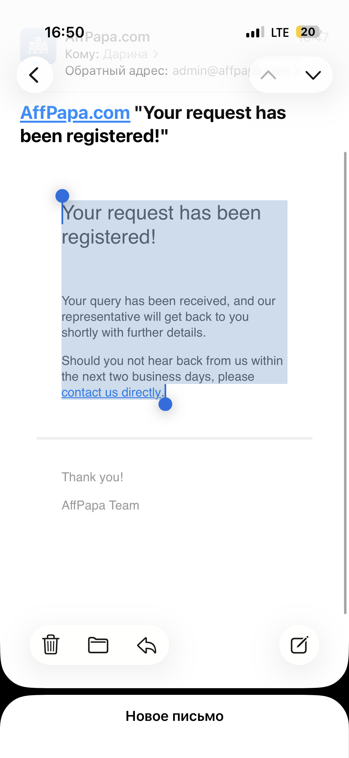The image size is (349, 758).
Task: Tap the 'AffPapa Team' signature
Action: (100, 505)
